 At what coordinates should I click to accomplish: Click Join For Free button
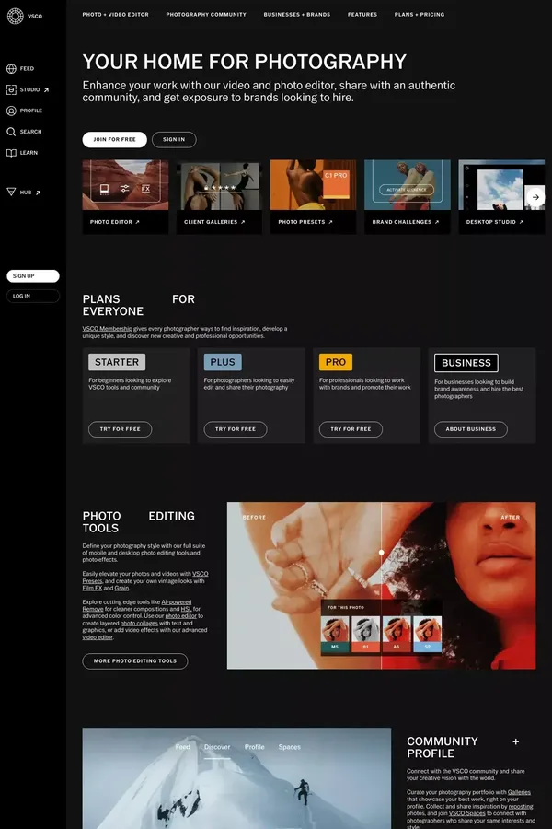(x=115, y=140)
